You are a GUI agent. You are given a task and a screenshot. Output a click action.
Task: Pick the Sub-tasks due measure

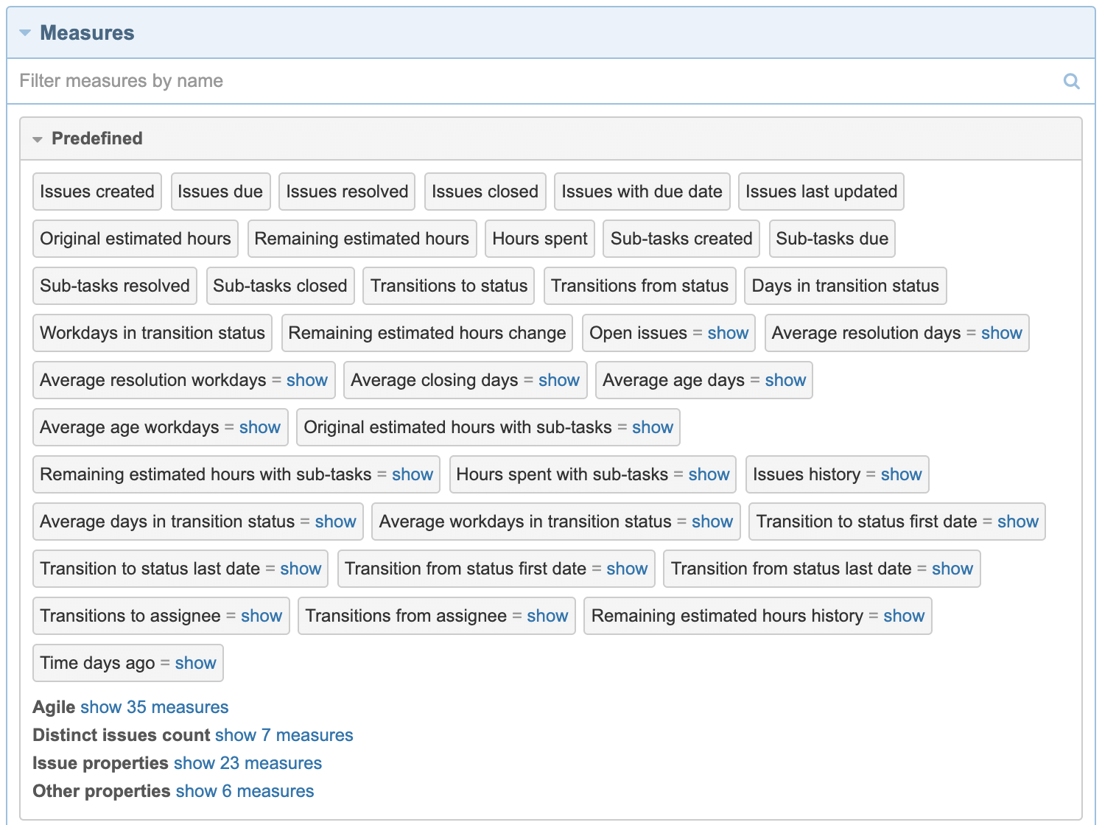click(832, 239)
